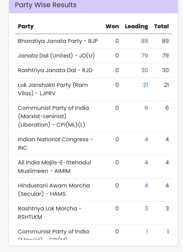Click the Party Wise Results heading
183x252 pixels.
(46, 5)
